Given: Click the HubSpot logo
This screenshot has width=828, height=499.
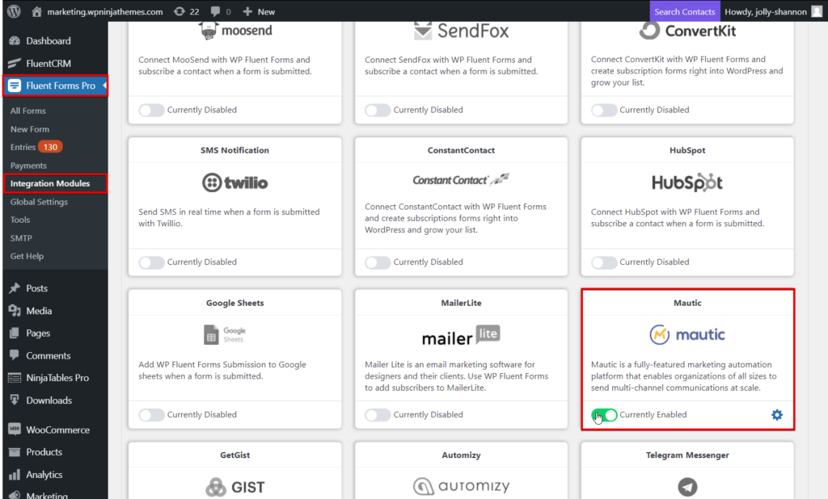Looking at the screenshot, I should pos(687,182).
